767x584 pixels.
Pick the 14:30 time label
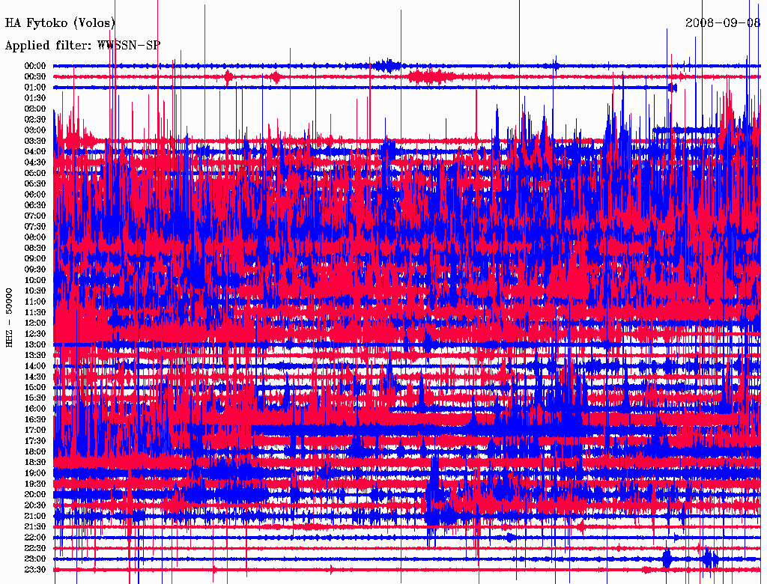35,377
